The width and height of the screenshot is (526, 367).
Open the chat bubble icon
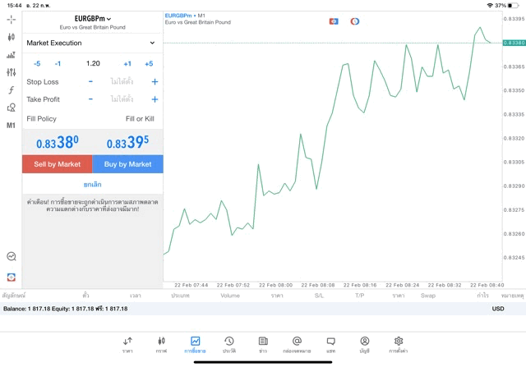[x=330, y=344]
